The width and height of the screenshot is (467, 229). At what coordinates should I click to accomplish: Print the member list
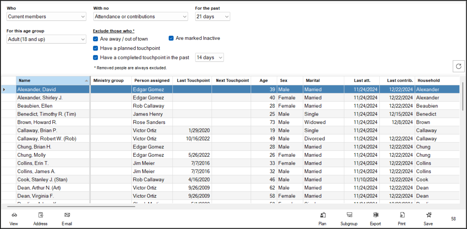point(402,215)
